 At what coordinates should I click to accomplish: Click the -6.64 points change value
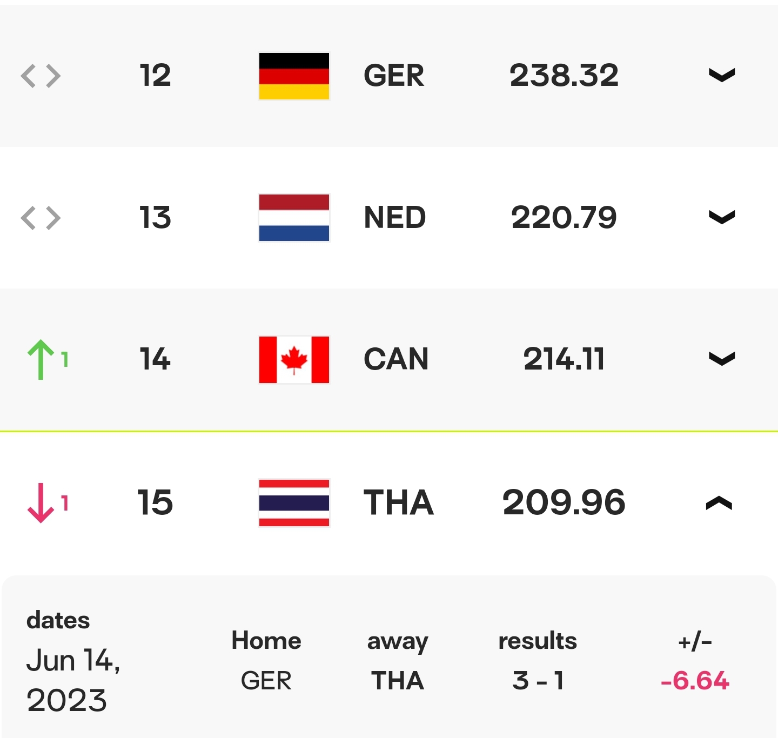pyautogui.click(x=695, y=680)
